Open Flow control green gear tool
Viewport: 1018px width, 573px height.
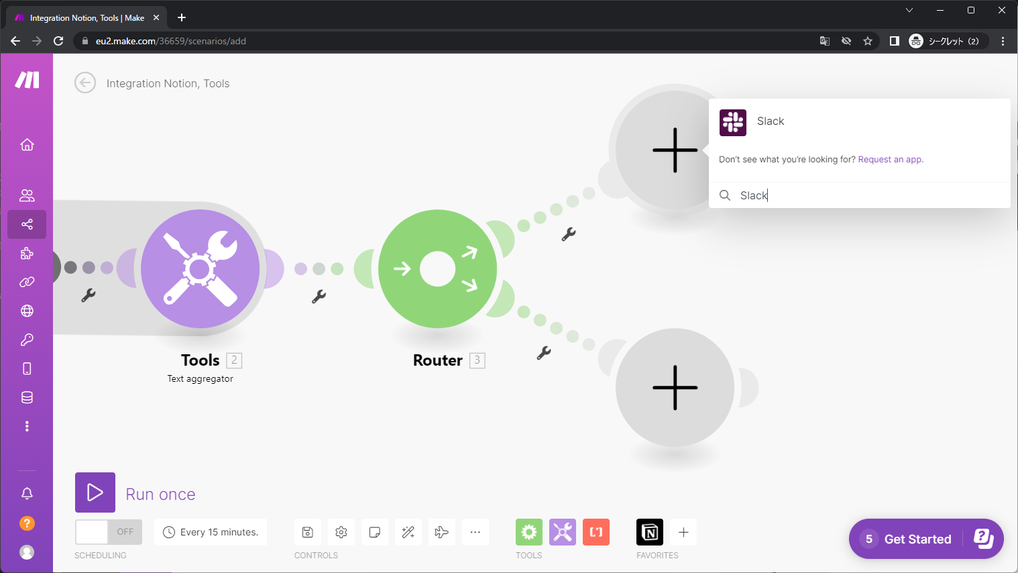529,532
